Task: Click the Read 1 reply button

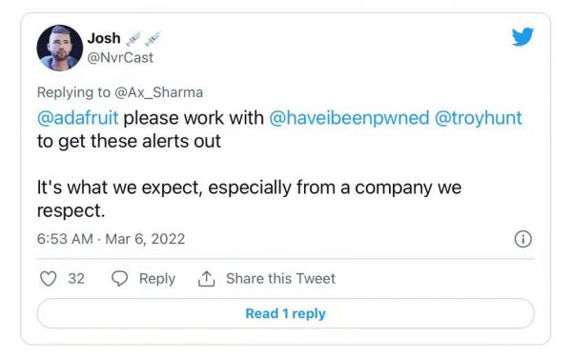Action: 286,314
